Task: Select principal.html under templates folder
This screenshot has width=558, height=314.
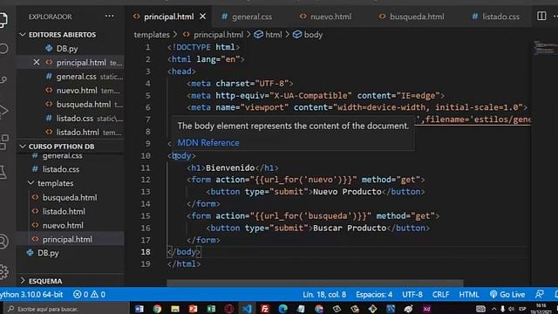Action: coord(71,239)
